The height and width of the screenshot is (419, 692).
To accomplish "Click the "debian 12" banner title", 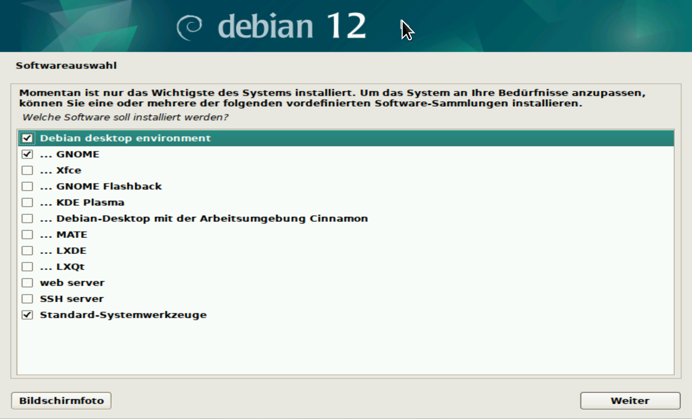I will [x=292, y=26].
